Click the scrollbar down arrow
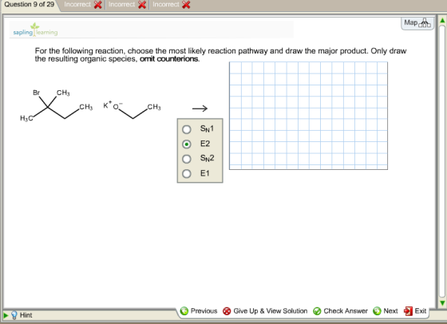This screenshot has width=447, height=324. 442,302
